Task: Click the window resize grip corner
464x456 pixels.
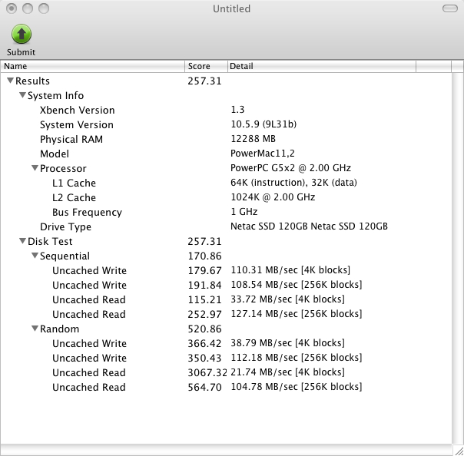Action: coord(459,450)
